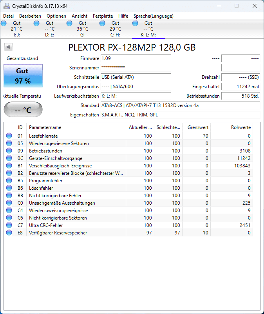
Task: Click status orb for Lesefehlerrate row
Action: pyautogui.click(x=9, y=136)
